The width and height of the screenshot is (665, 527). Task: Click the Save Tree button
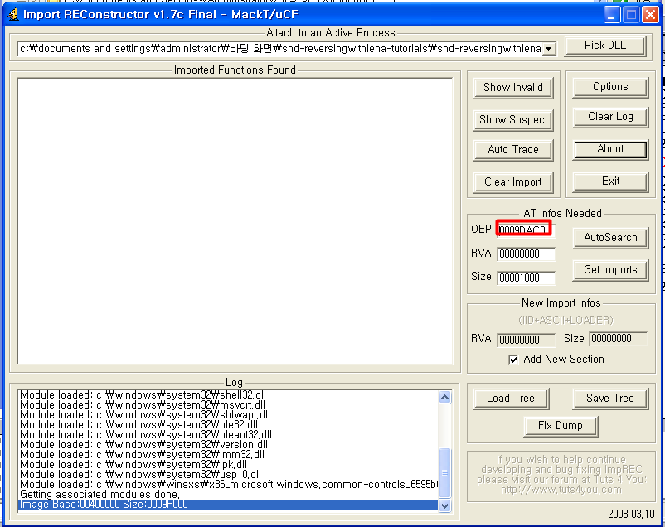[x=610, y=399]
